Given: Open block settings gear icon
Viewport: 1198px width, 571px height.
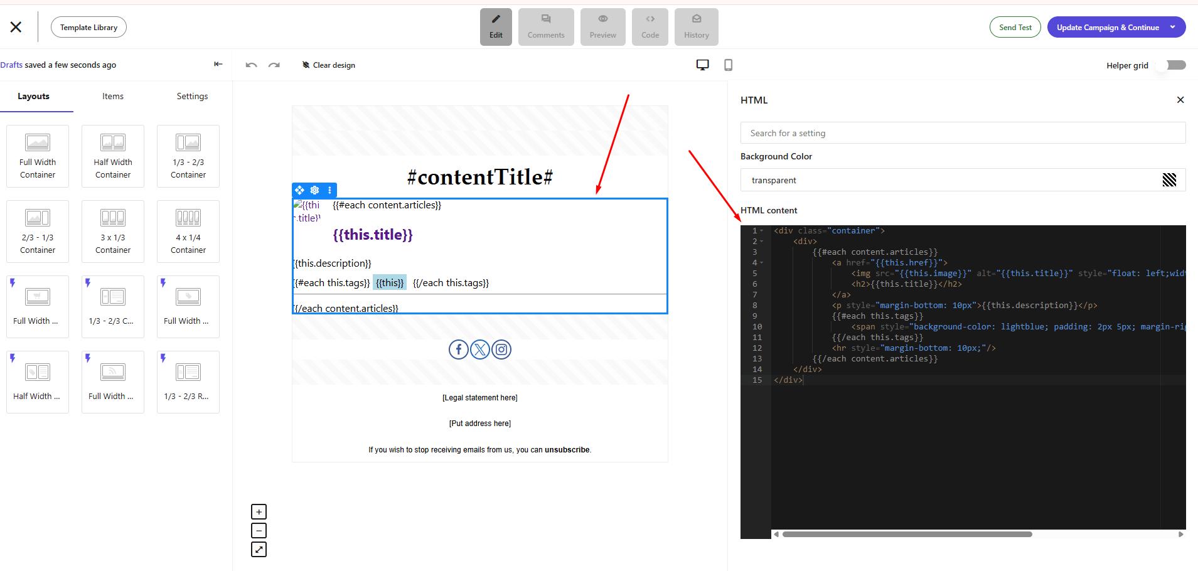Looking at the screenshot, I should 315,190.
